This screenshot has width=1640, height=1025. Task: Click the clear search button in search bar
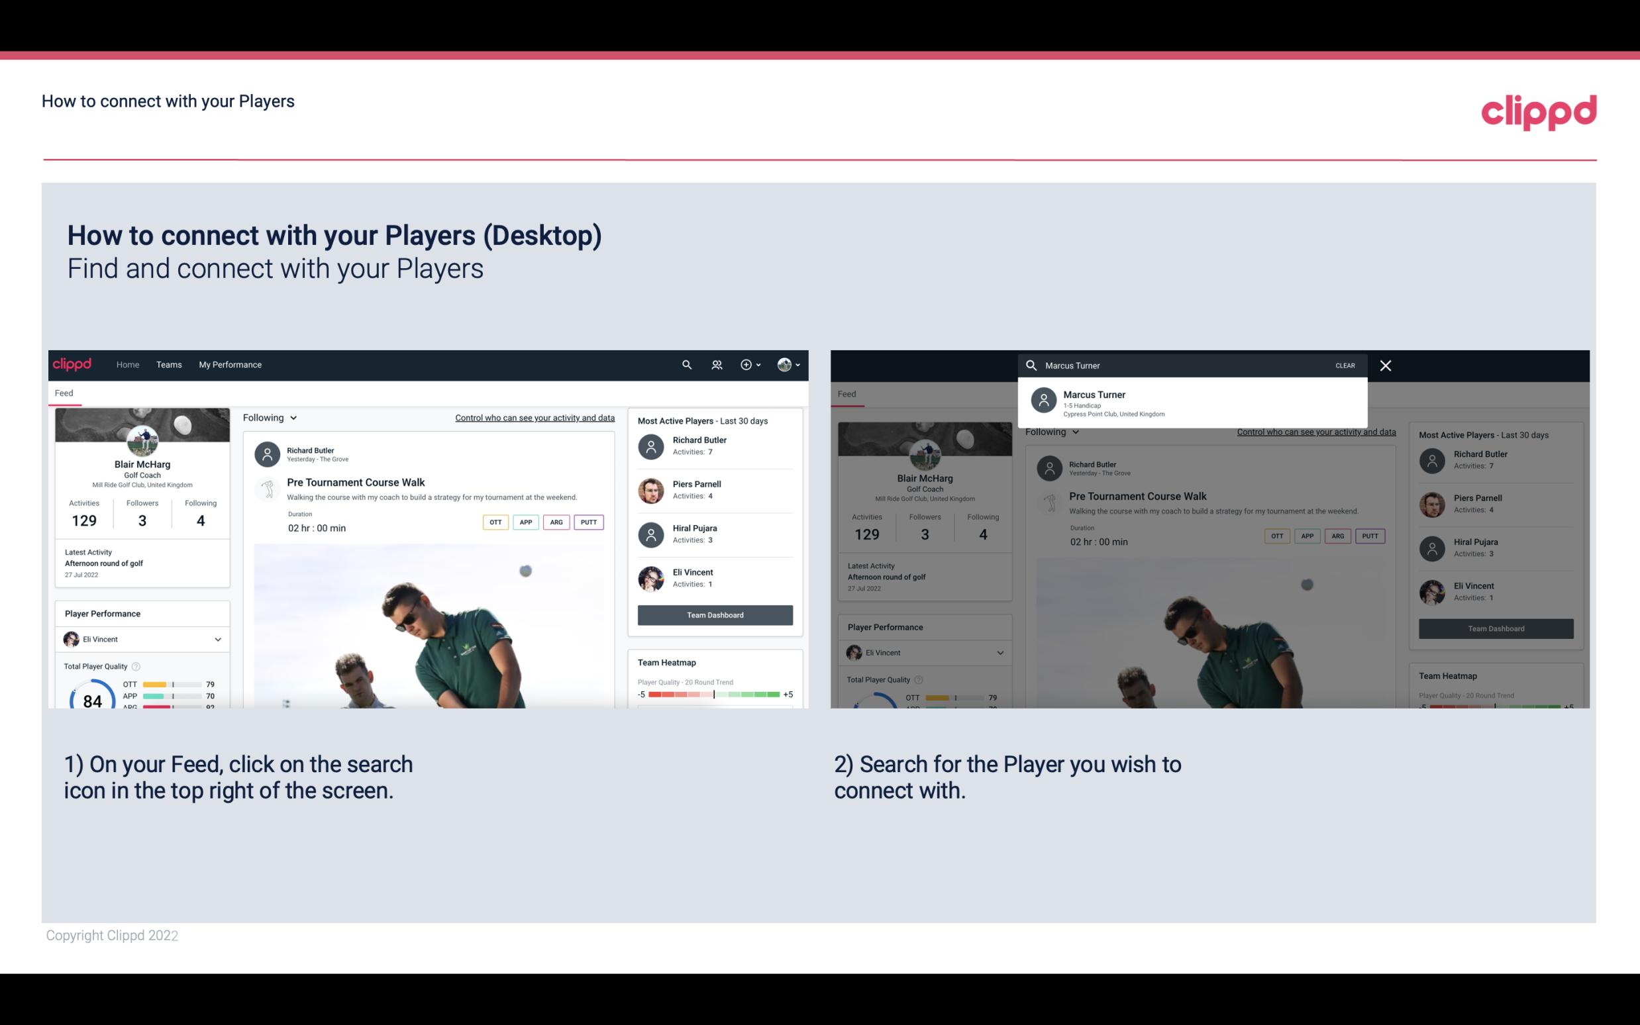tap(1345, 365)
